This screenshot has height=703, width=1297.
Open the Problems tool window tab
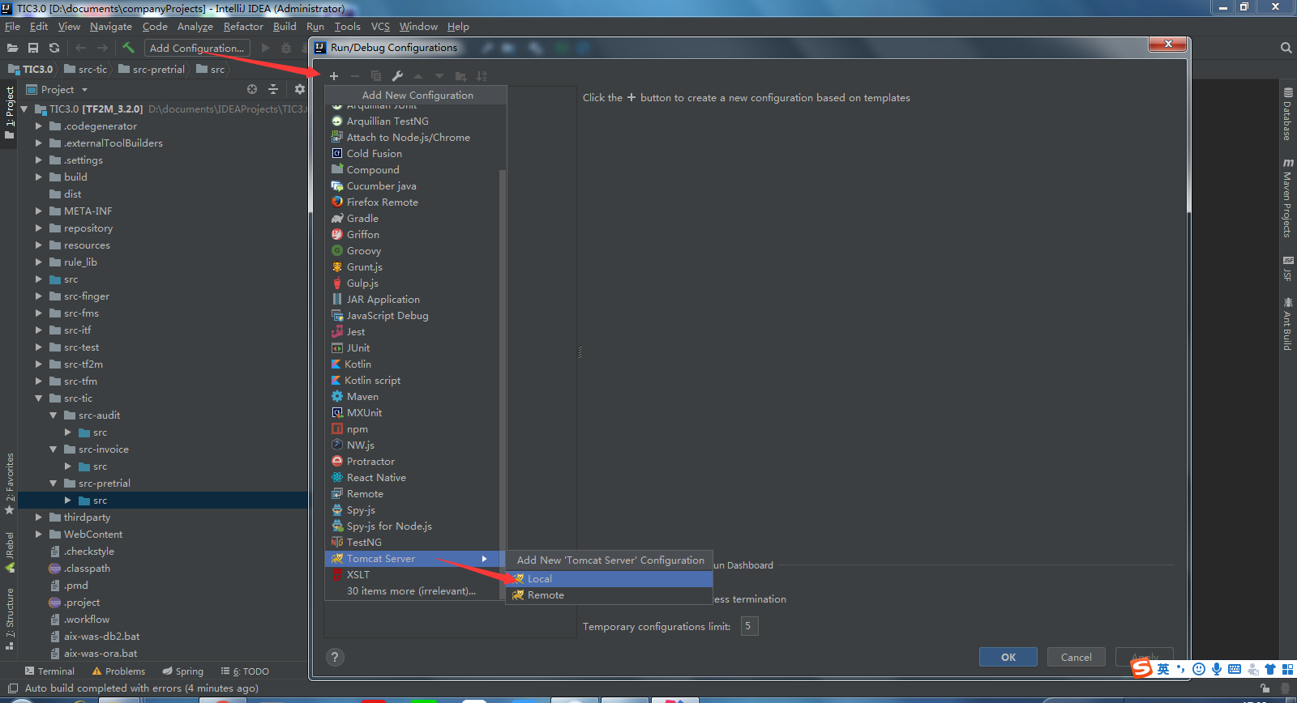point(118,671)
